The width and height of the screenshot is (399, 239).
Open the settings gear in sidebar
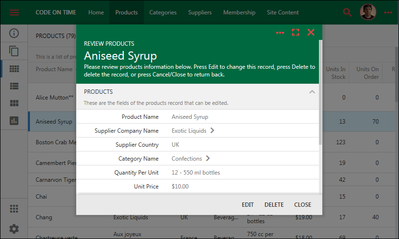click(x=14, y=229)
